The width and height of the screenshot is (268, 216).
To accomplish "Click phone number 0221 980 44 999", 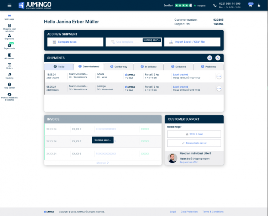I will point(230,3).
